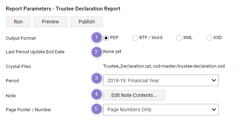Viewport: 247px width, 129px height.
Task: Click the Page Numbers Only chevron arrow
Action: [214, 109]
